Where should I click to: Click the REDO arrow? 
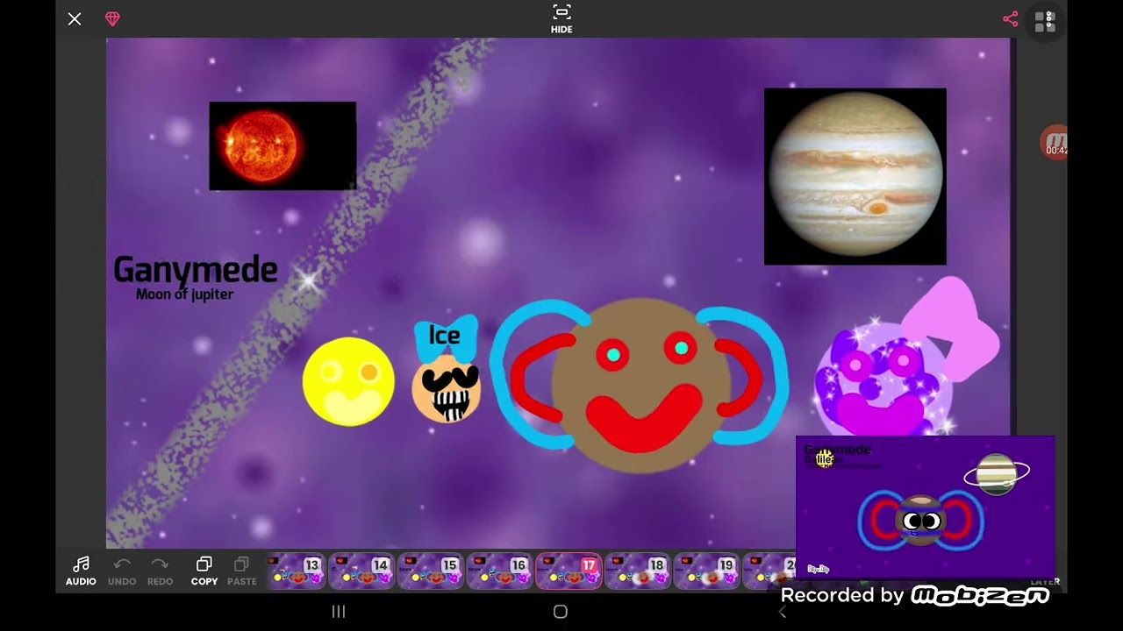160,571
